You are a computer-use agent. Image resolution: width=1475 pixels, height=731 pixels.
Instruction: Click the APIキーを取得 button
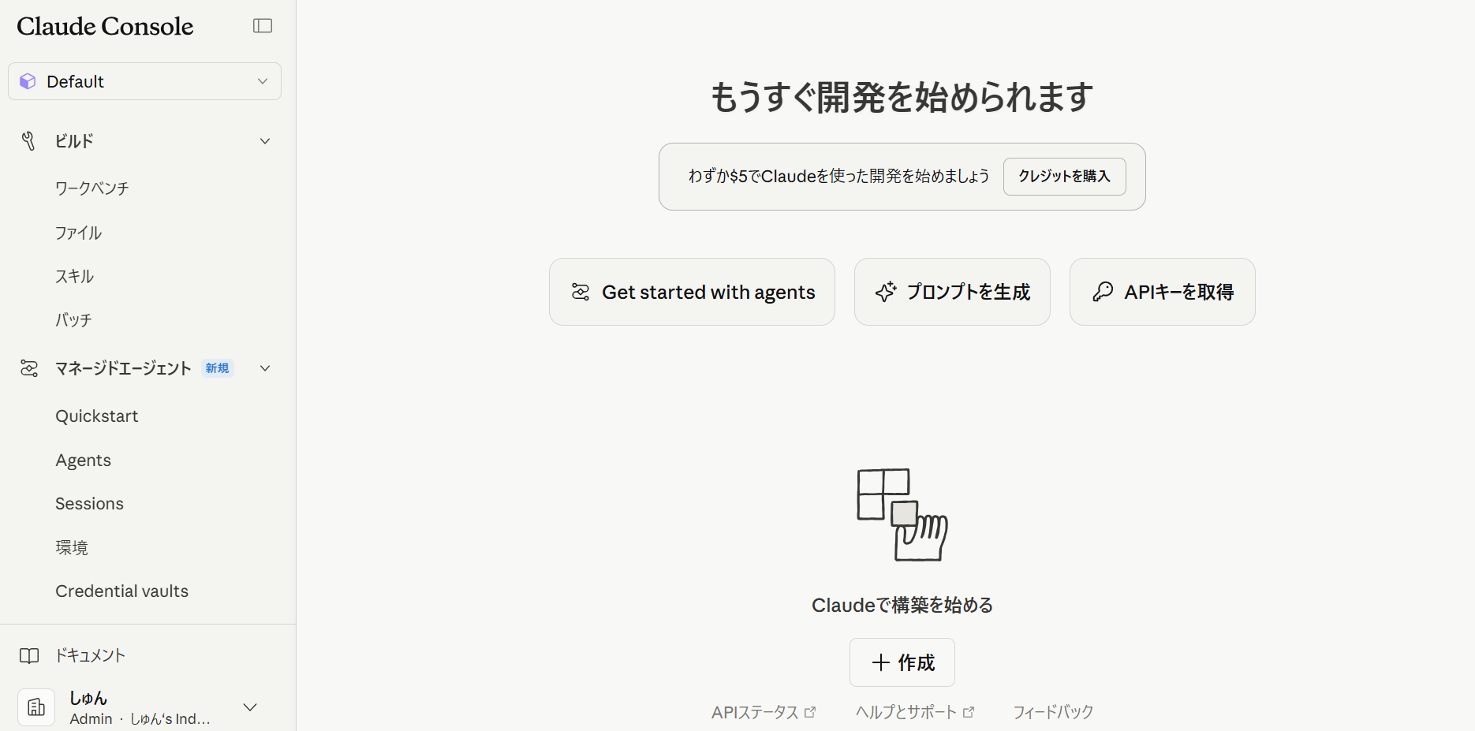point(1162,292)
